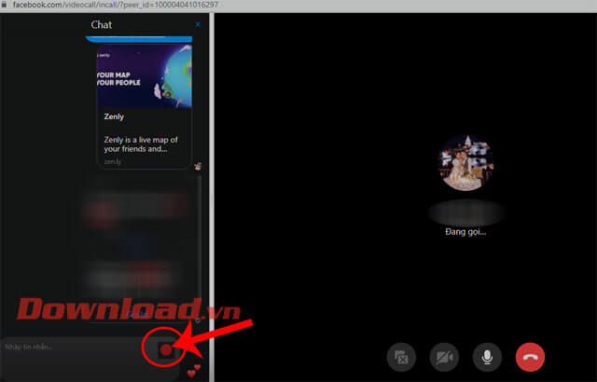Open the emoji picker in message box

tap(166, 350)
